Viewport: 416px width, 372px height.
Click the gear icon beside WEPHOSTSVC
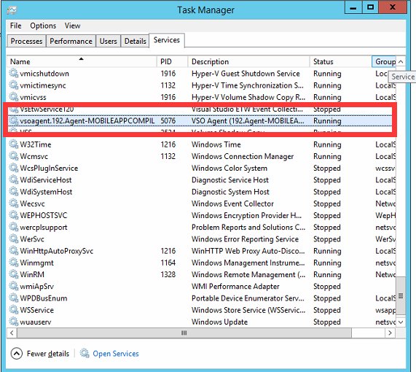[14, 215]
